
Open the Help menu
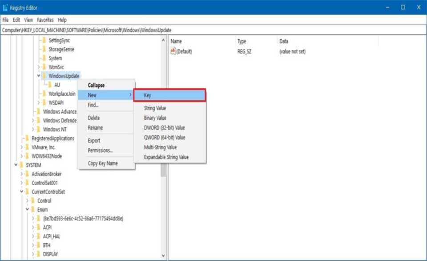pos(62,20)
